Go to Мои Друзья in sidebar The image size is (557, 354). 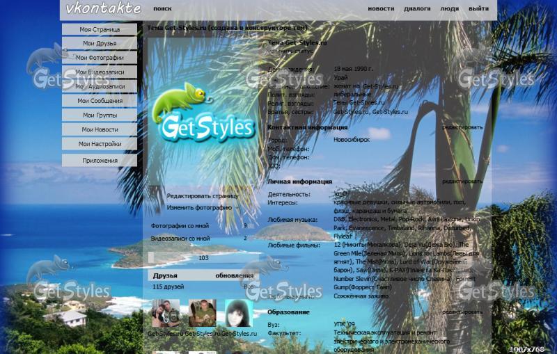pyautogui.click(x=100, y=44)
